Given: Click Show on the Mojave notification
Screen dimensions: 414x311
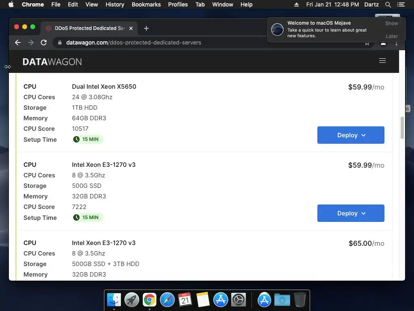Looking at the screenshot, I should pyautogui.click(x=391, y=23).
